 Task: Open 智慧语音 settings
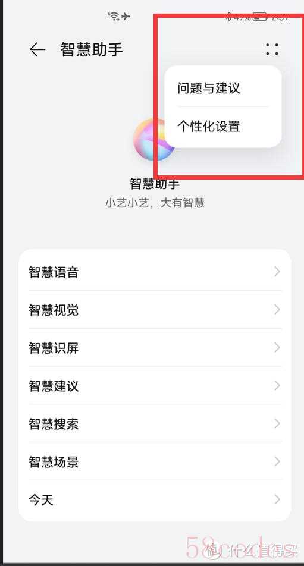155,272
